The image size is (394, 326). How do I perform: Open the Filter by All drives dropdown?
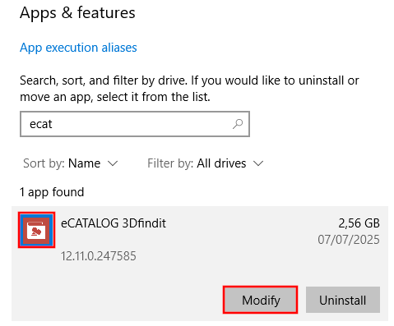pyautogui.click(x=206, y=163)
